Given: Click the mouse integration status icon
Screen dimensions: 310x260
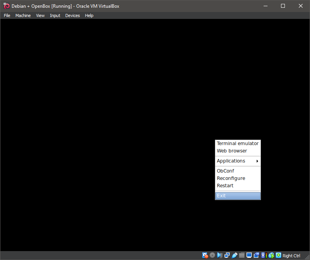Looking at the screenshot, I should [x=271, y=255].
